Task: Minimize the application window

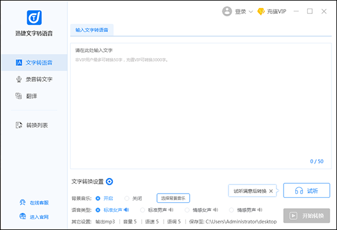Action: click(296, 11)
